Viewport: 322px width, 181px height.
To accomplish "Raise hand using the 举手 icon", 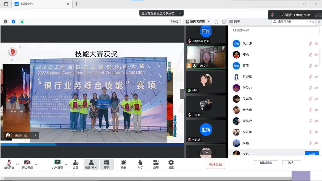I will pos(140,164).
